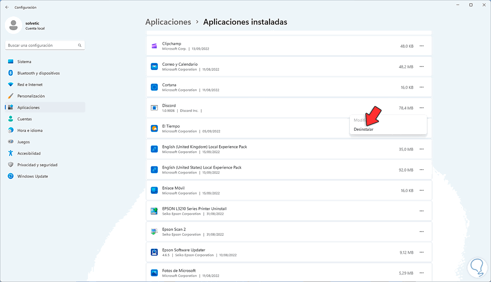
Task: Click the Enlace Móvil app icon
Action: 154,190
